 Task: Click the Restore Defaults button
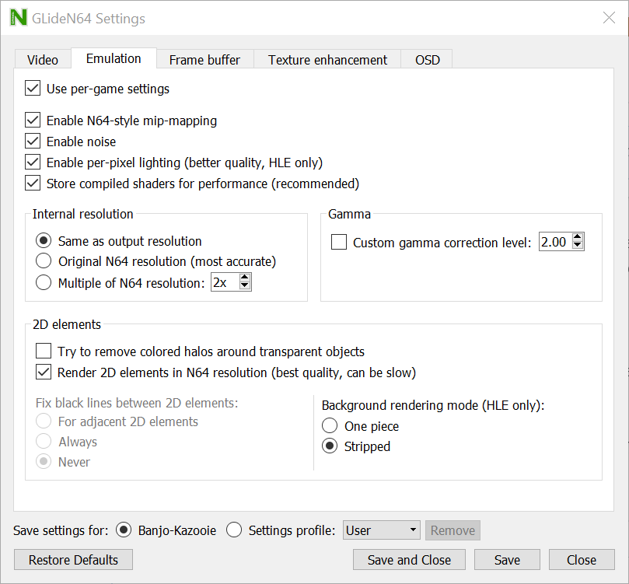coord(72,559)
